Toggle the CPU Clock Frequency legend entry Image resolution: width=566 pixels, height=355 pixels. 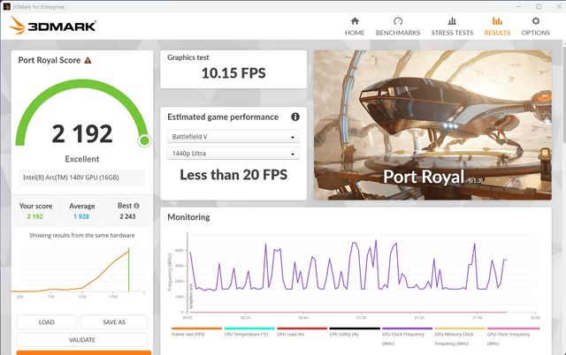pyautogui.click(x=407, y=336)
